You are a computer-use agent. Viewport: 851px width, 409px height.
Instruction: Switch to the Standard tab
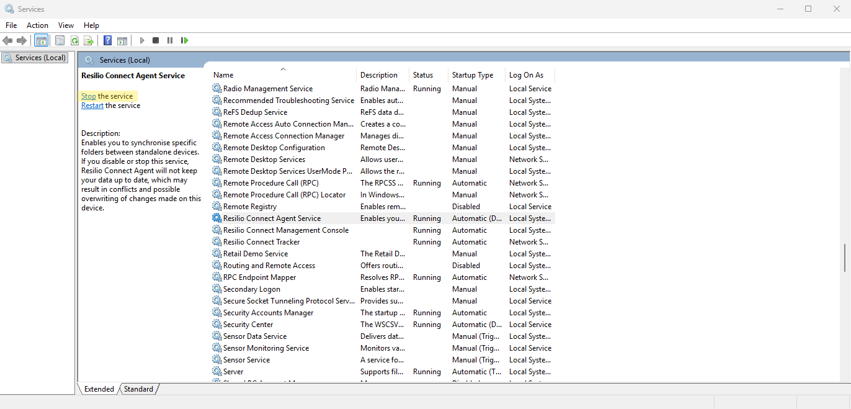(x=138, y=389)
